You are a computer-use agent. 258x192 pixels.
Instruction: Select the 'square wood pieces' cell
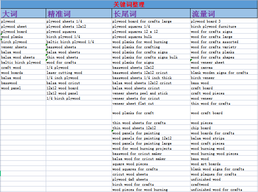151,164
